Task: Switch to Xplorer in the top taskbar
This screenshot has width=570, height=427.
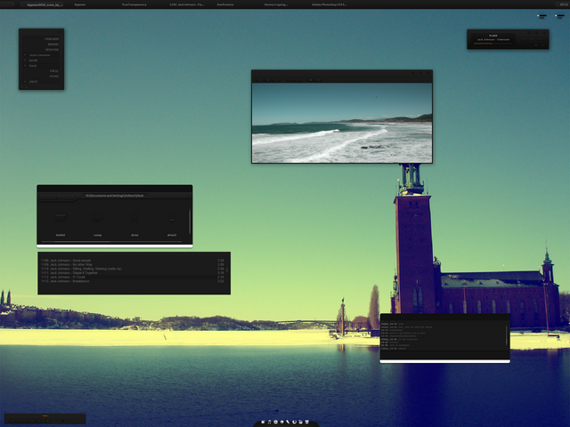Action: [80, 4]
